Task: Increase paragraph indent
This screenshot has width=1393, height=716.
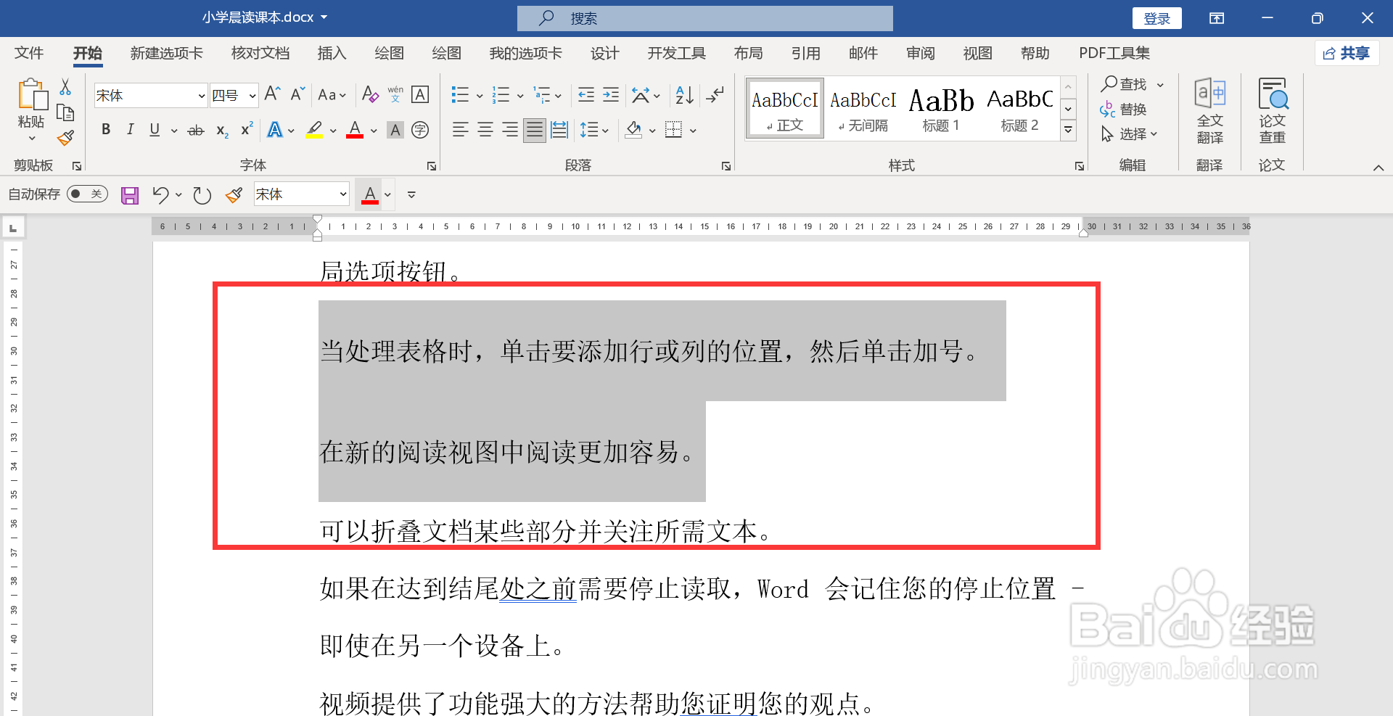Action: 611,95
